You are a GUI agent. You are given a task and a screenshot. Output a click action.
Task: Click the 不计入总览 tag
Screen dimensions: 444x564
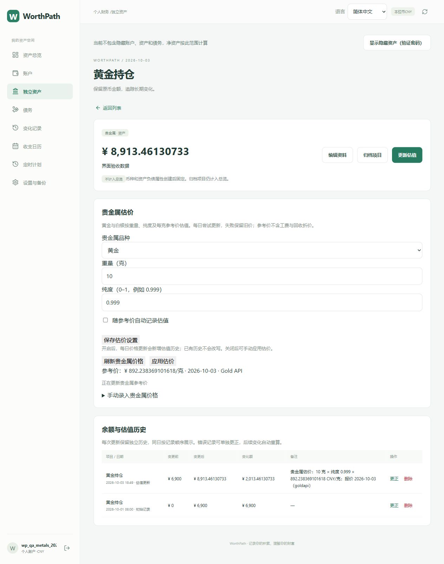point(113,179)
